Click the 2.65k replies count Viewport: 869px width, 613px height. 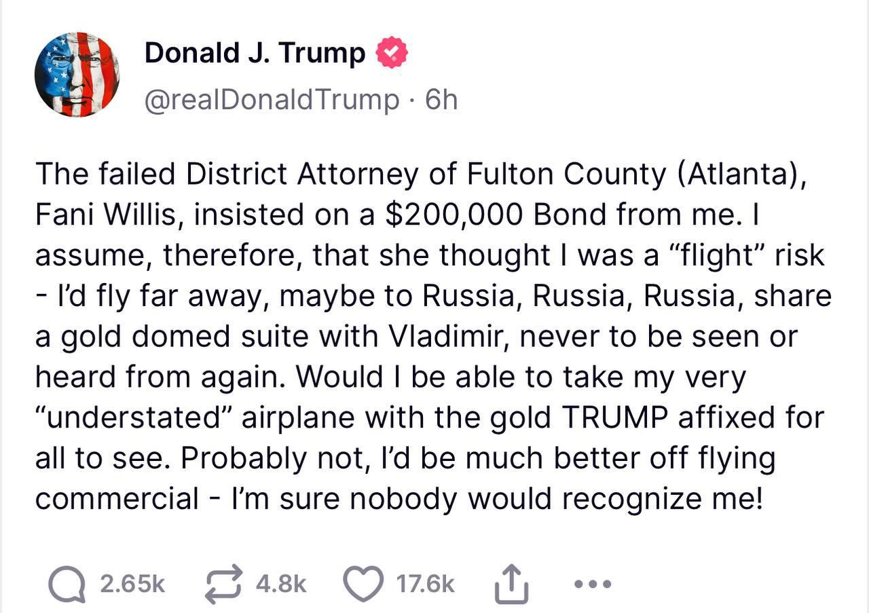pyautogui.click(x=132, y=583)
